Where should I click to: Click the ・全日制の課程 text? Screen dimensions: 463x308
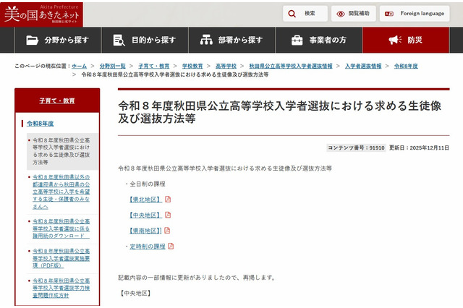[x=145, y=184]
